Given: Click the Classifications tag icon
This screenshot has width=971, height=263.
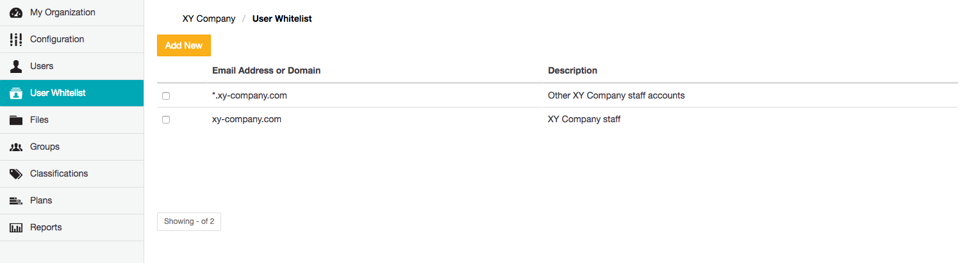Looking at the screenshot, I should [x=17, y=174].
